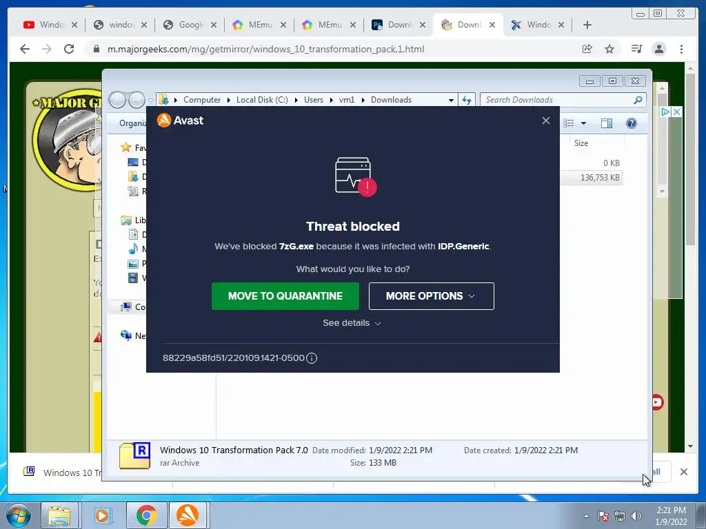Close the ad via X icon
706x529 pixels.
tap(676, 112)
